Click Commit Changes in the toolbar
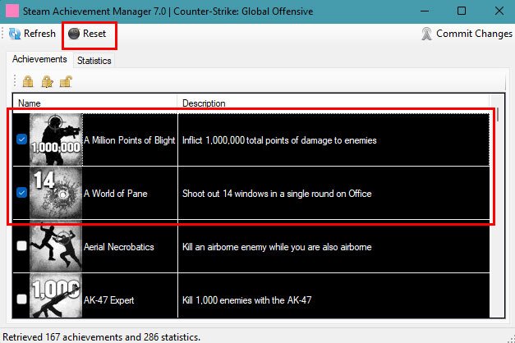Viewport: 515px width, 343px height. click(x=467, y=34)
